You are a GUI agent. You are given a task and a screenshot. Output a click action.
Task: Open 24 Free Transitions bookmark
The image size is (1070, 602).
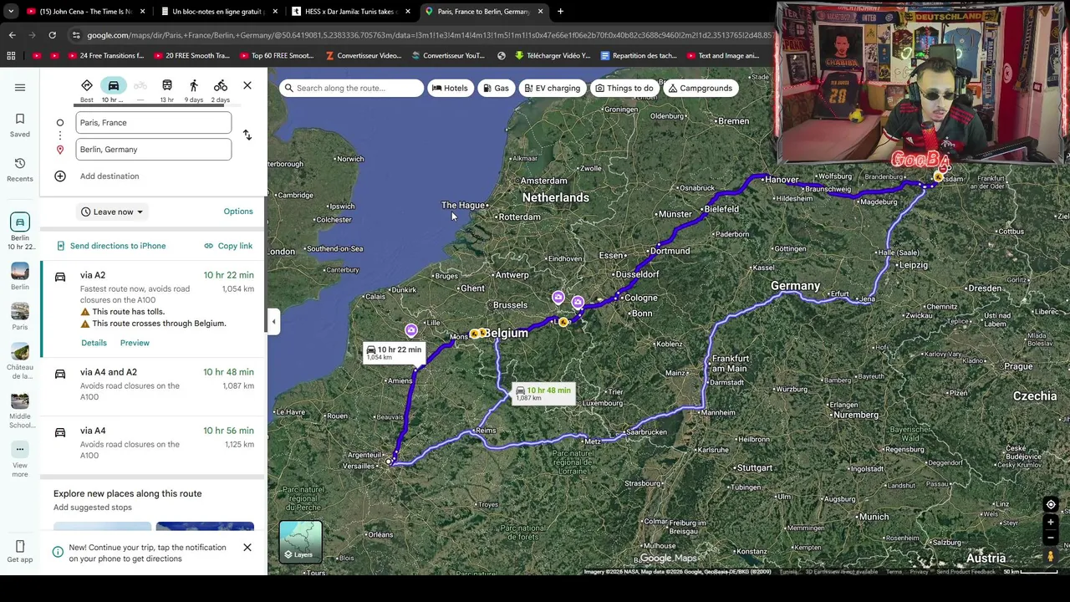[x=105, y=56]
